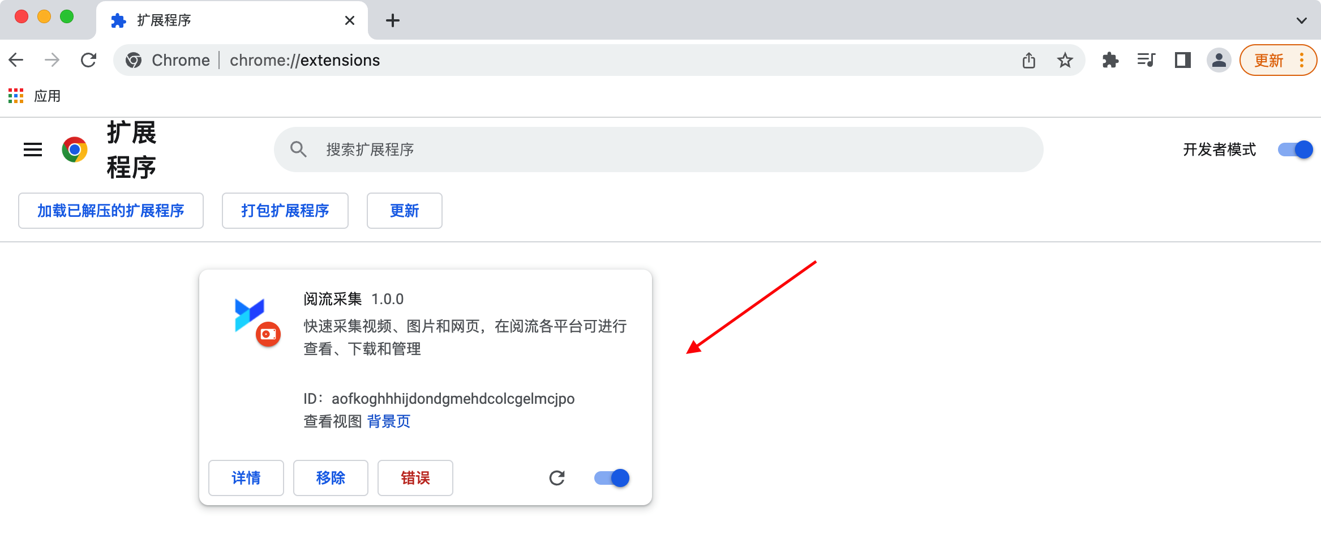Click the version number 1.0.0

point(388,299)
